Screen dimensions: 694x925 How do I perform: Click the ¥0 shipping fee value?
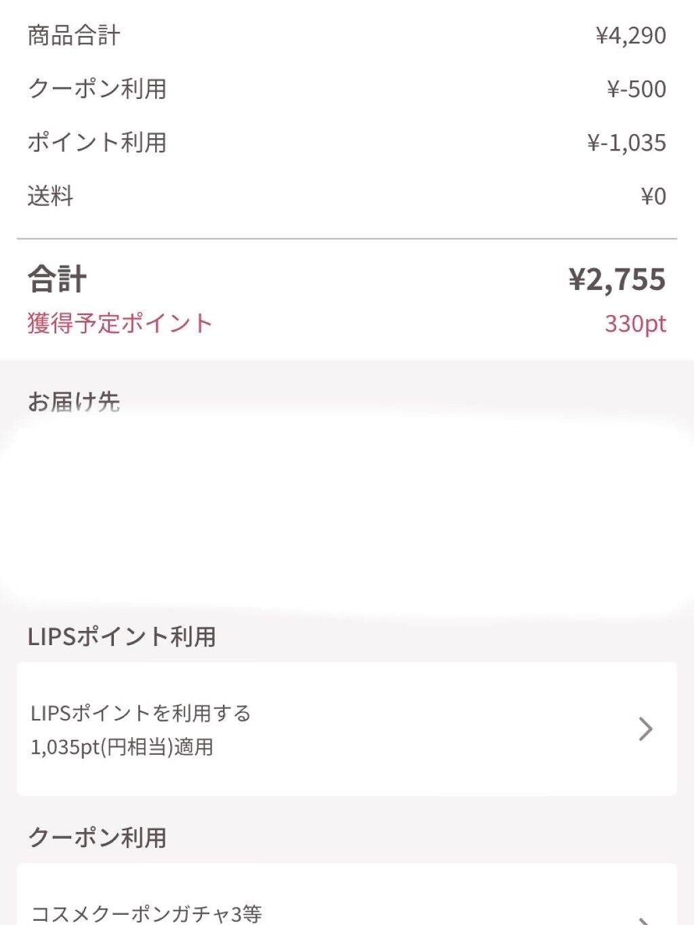[x=653, y=196]
